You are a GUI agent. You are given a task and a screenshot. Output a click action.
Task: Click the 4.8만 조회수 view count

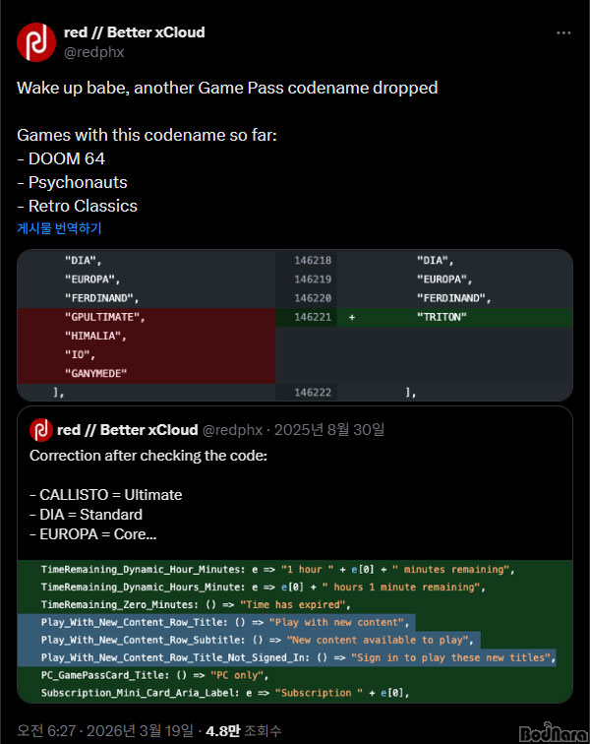247,731
